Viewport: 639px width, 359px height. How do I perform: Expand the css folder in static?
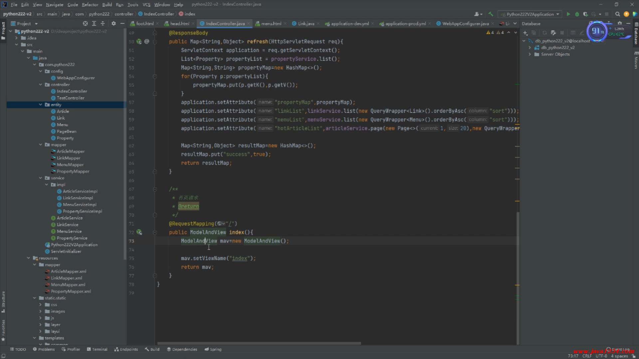pyautogui.click(x=41, y=305)
